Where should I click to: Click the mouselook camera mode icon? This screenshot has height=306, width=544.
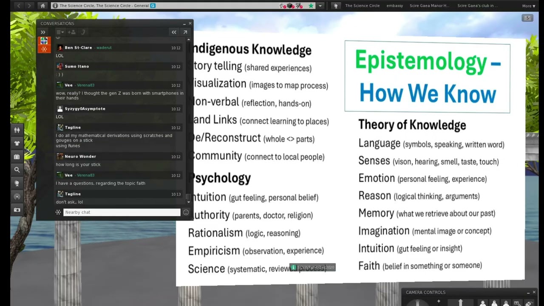[529, 303]
